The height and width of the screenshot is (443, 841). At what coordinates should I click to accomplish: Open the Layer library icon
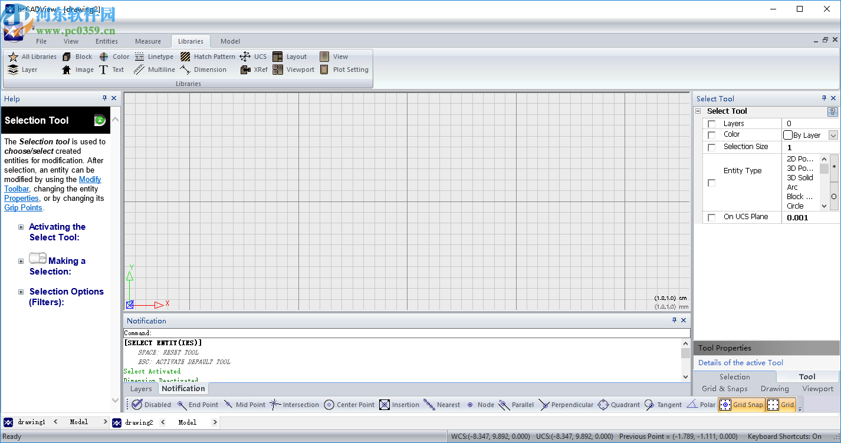[x=13, y=70]
